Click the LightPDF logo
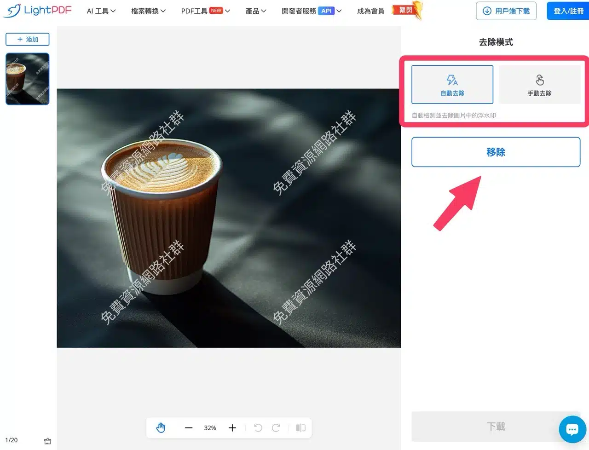589x450 pixels. coord(38,11)
